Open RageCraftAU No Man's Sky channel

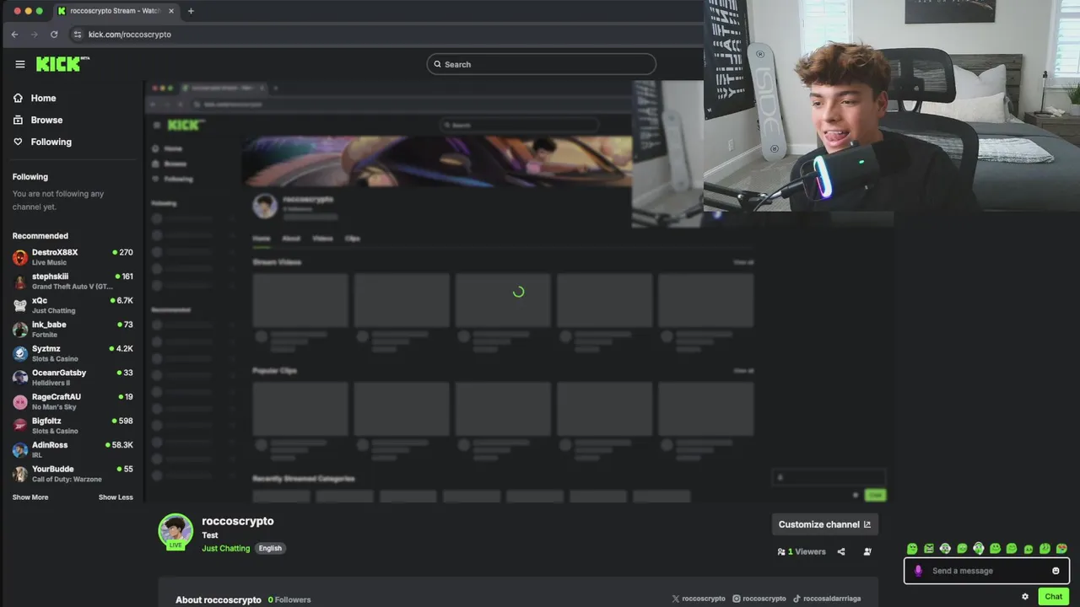point(73,401)
